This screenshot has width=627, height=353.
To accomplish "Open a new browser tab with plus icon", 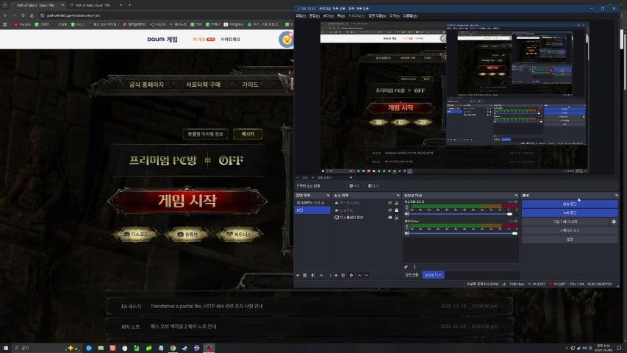I will (x=127, y=4).
